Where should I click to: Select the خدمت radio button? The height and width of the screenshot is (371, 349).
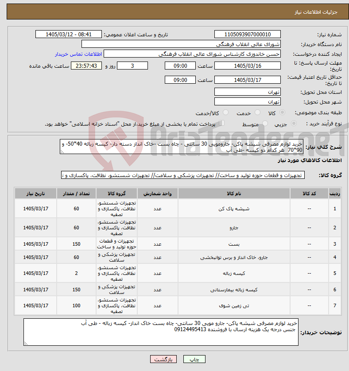tap(258, 112)
